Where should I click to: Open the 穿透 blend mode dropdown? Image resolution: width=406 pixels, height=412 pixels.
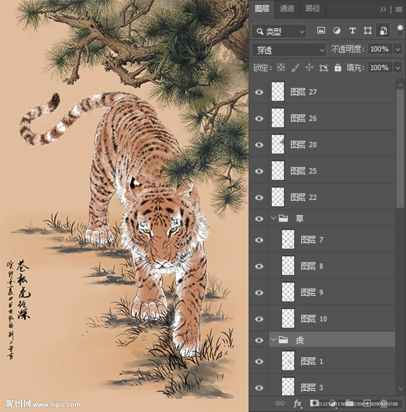click(x=289, y=50)
